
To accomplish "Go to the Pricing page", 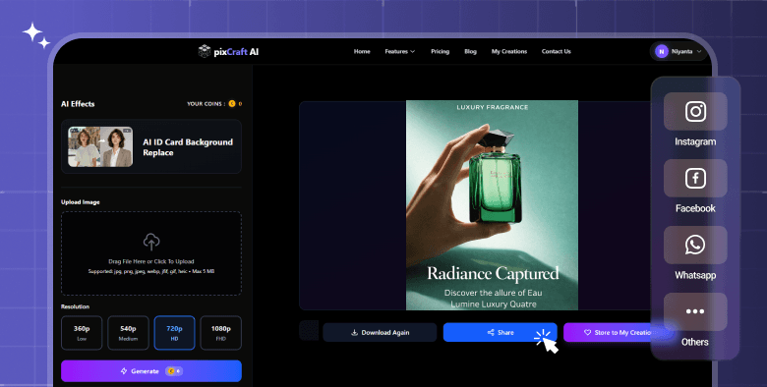I will (x=440, y=51).
